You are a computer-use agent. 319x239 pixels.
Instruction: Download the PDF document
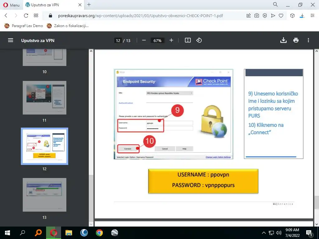[x=283, y=40]
